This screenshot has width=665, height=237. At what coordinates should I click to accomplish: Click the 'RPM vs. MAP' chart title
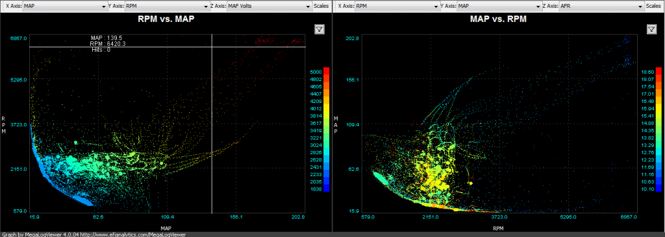click(x=166, y=19)
